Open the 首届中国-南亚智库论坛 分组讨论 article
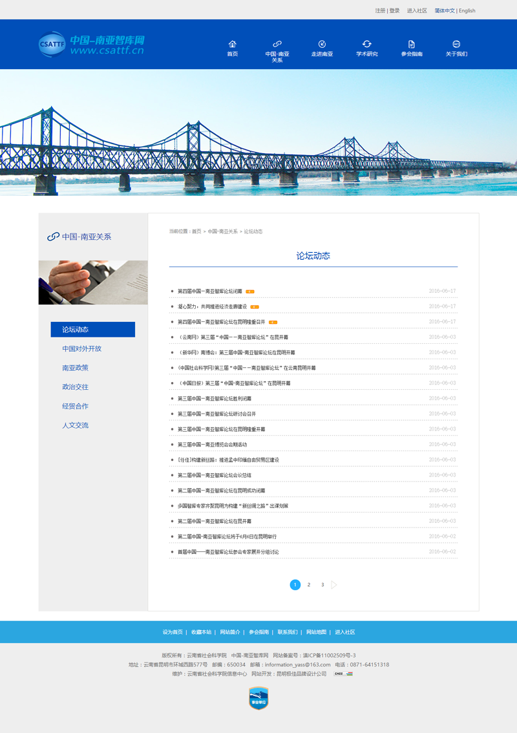517x733 pixels. click(x=228, y=552)
